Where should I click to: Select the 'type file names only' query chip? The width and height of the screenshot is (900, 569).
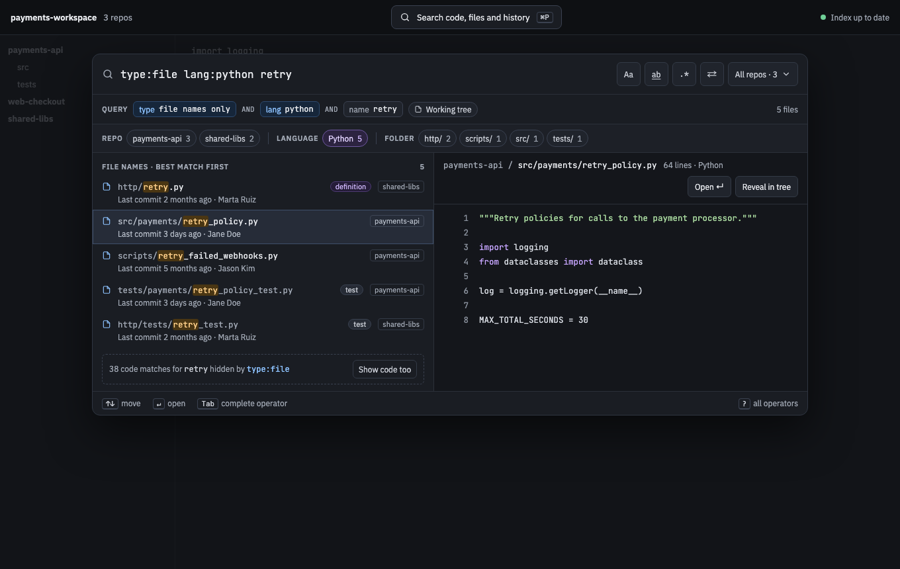[185, 109]
